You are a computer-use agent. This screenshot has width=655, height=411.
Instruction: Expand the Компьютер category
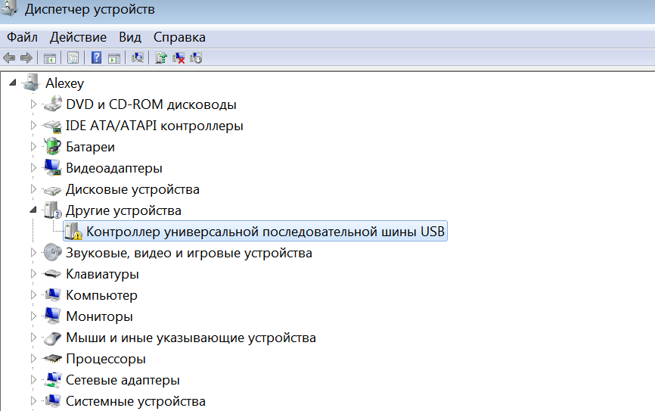tap(33, 294)
